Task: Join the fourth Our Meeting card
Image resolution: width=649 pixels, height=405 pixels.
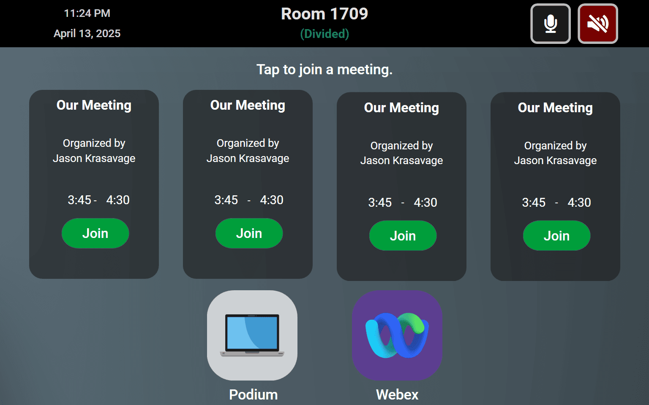Action: pyautogui.click(x=557, y=236)
